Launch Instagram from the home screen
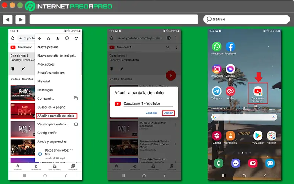The height and width of the screenshot is (184, 294). (216, 69)
